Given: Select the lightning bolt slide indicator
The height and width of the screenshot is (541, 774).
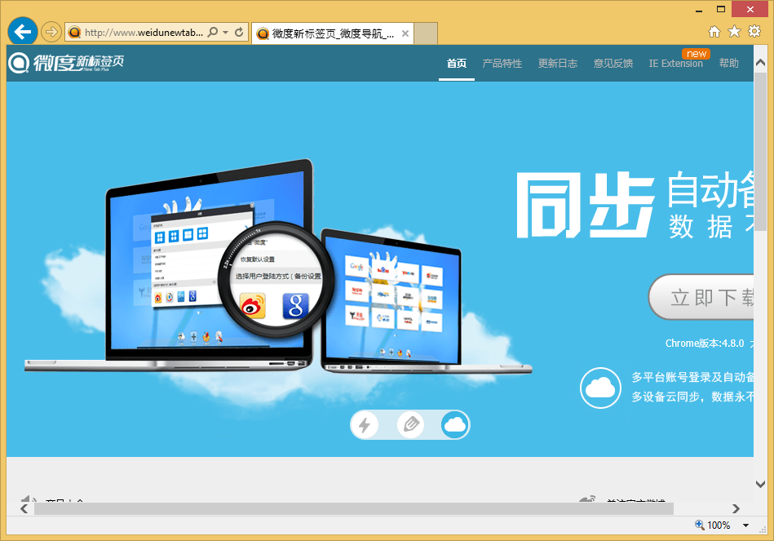Looking at the screenshot, I should coord(365,425).
